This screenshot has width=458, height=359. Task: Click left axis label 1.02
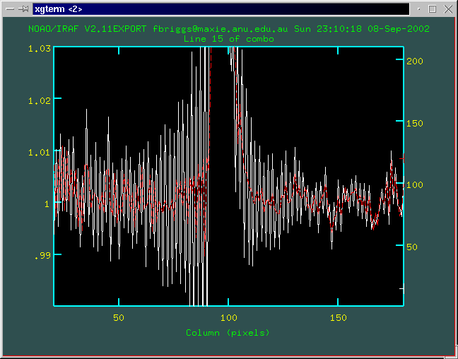[40, 101]
